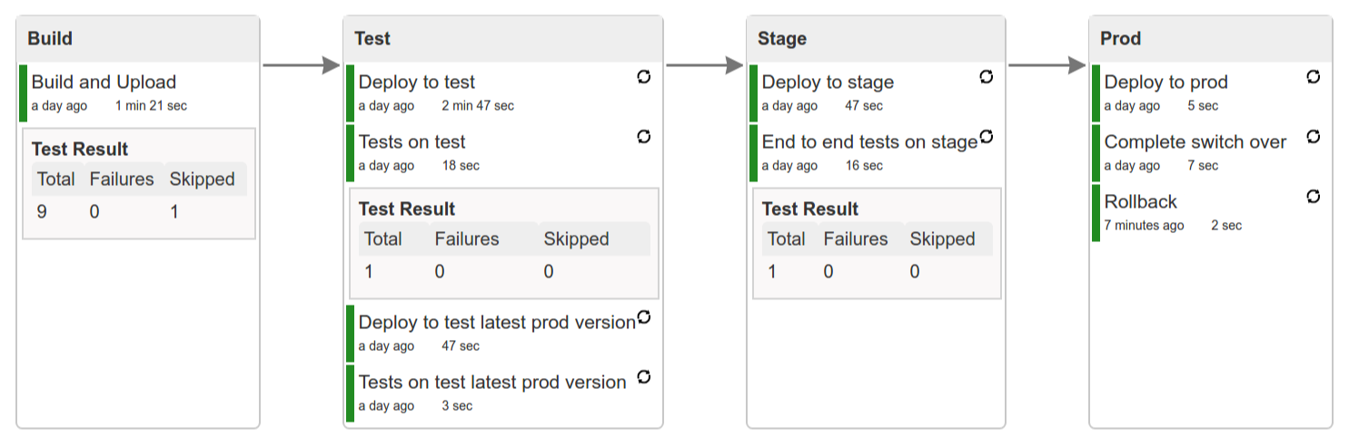Open Complete switch over job details
This screenshot has height=447, width=1349.
pyautogui.click(x=1195, y=142)
